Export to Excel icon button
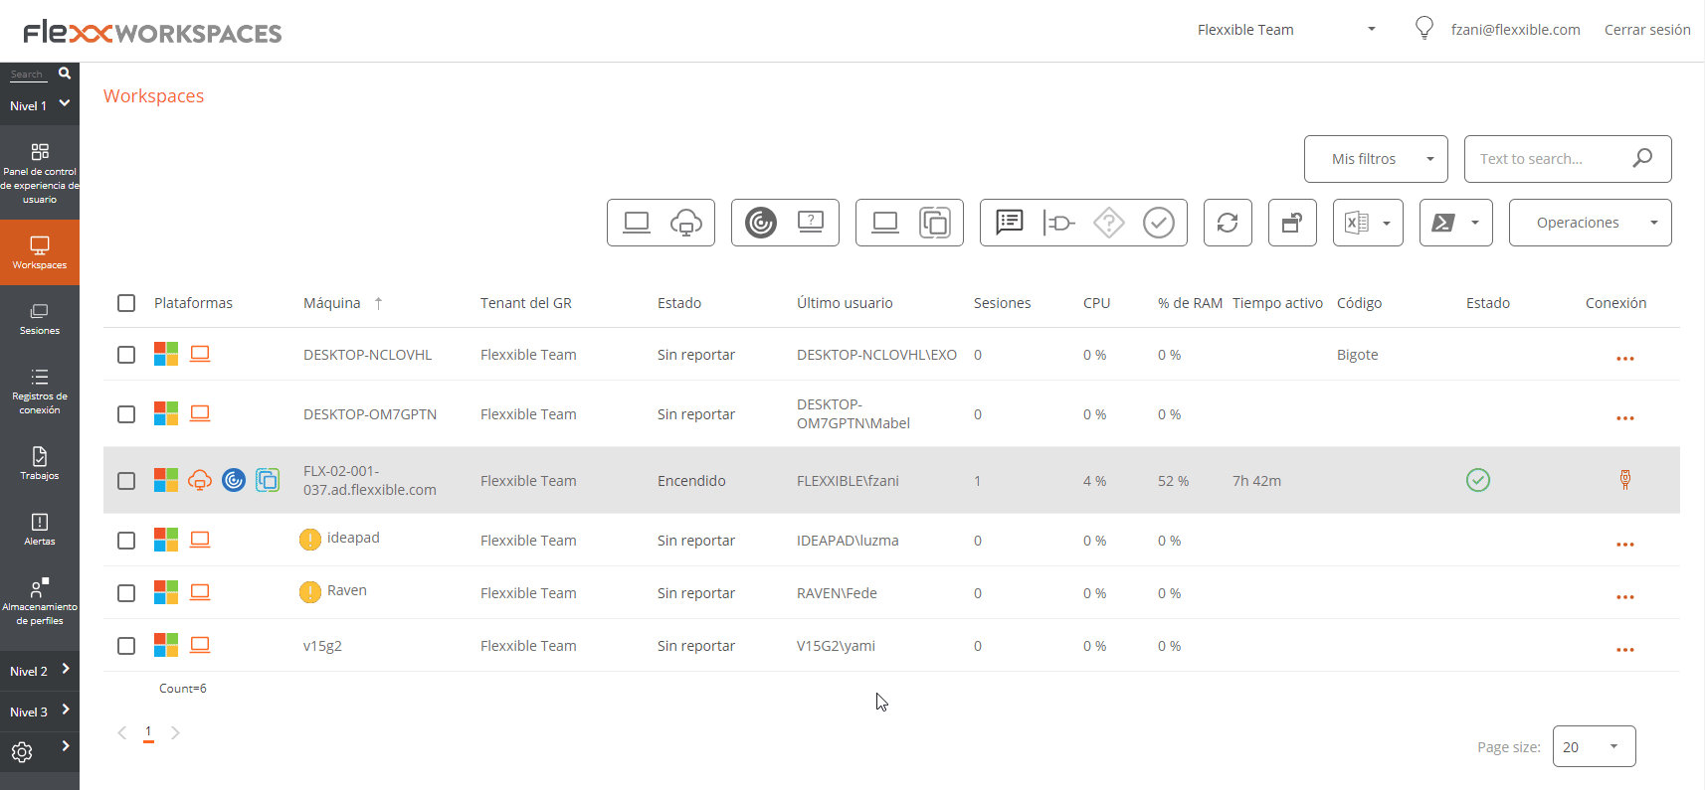 click(1357, 223)
